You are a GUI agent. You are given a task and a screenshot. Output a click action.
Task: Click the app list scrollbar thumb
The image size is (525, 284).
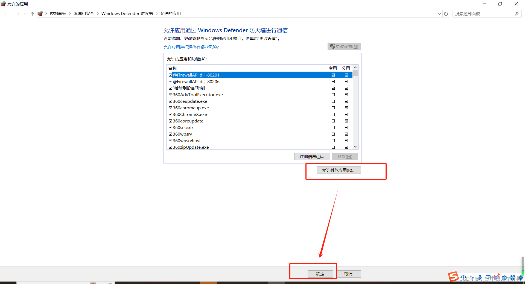(x=355, y=73)
